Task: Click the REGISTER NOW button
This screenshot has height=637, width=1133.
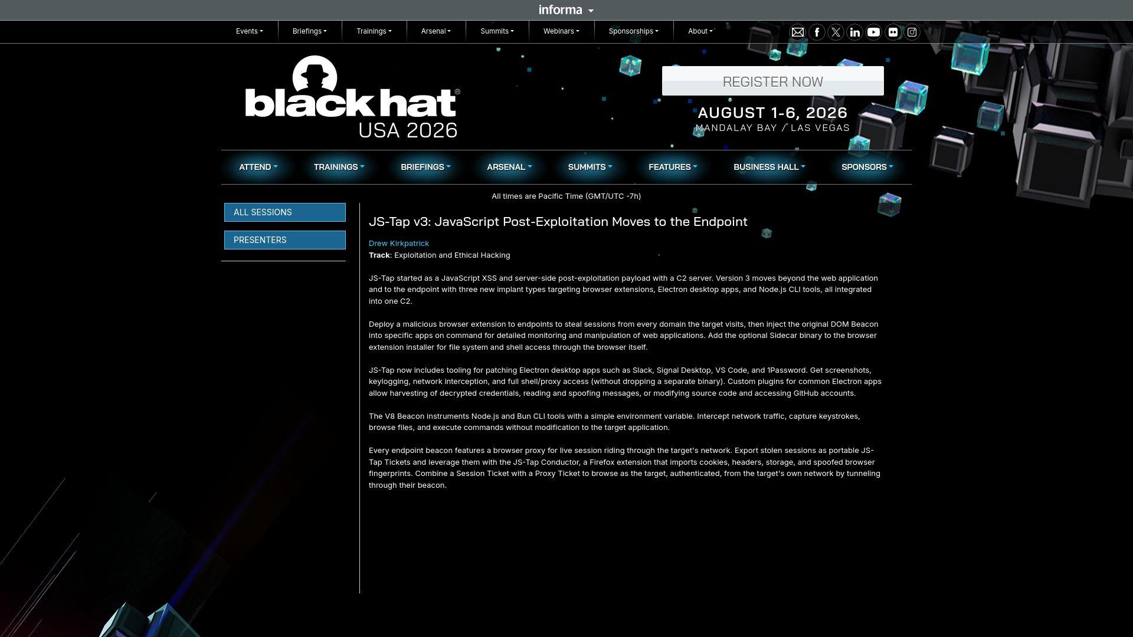Action: point(773,81)
